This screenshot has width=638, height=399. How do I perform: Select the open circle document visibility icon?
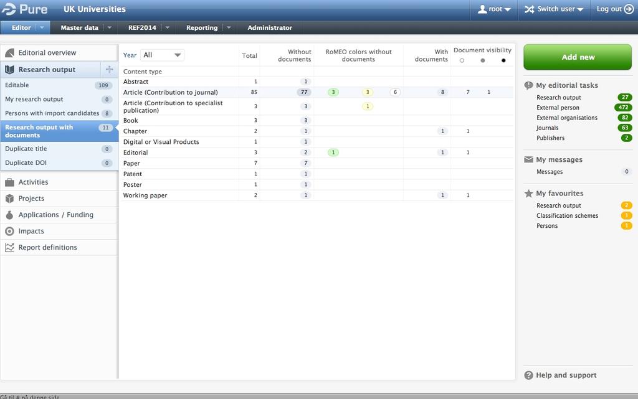coord(462,60)
